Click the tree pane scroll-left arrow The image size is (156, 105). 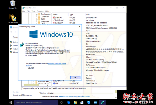coord(23,85)
